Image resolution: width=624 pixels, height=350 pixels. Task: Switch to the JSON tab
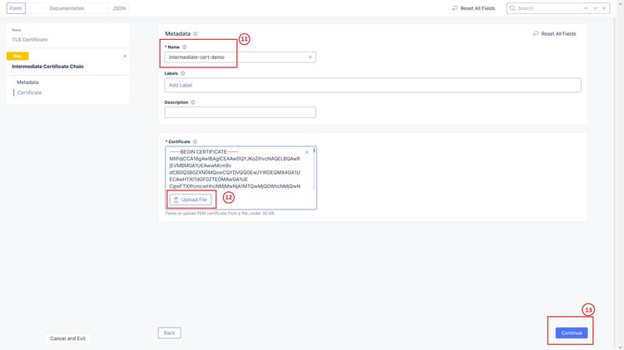pos(119,8)
